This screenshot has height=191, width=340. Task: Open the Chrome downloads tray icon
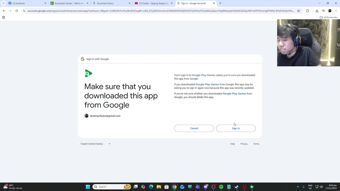(x=317, y=11)
